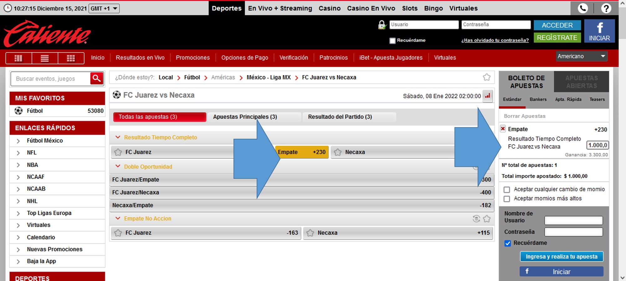Click the bet slip Nombre de Usuario field
Image resolution: width=626 pixels, height=281 pixels.
(x=573, y=220)
